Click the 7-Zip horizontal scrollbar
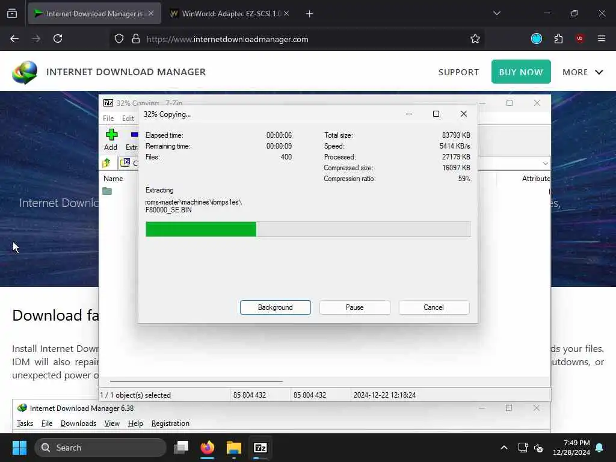This screenshot has width=616, height=462. click(x=197, y=381)
